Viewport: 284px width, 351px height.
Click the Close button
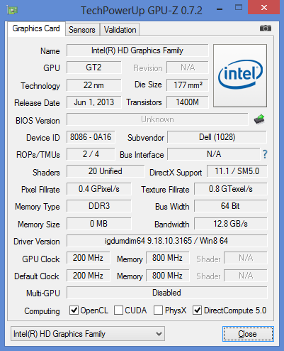pos(248,334)
